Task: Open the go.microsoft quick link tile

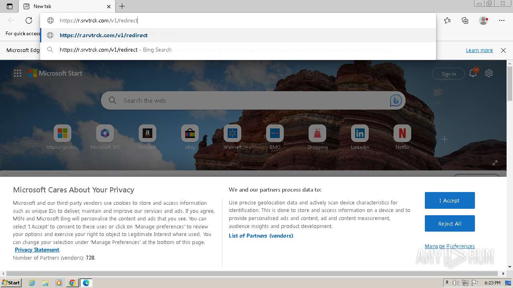Action: [63, 137]
